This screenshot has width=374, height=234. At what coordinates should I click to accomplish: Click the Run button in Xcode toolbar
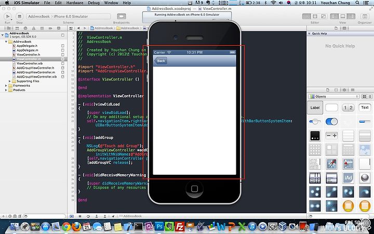[7, 16]
